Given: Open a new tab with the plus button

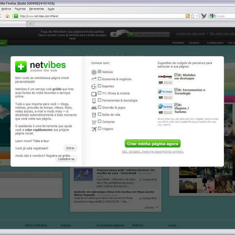Looking at the screenshot, I should pos(31,24).
